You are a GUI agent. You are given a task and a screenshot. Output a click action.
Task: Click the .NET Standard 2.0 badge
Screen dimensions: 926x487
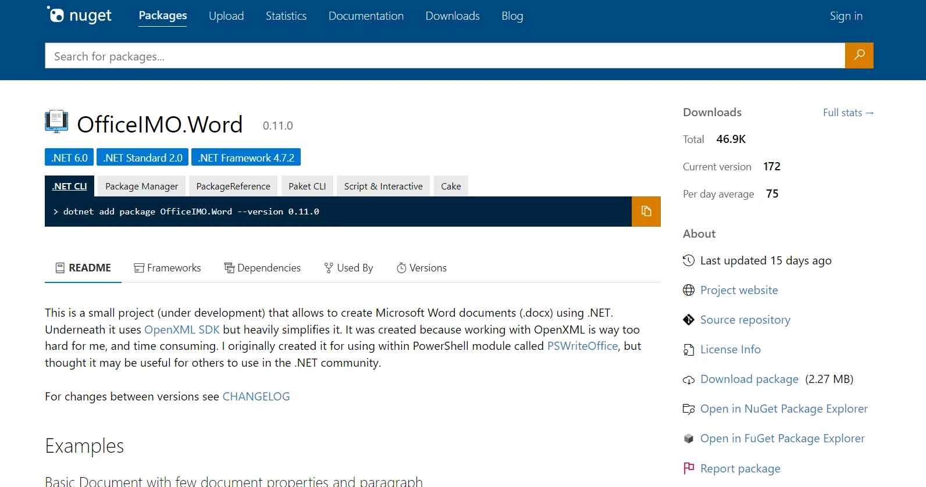[143, 158]
